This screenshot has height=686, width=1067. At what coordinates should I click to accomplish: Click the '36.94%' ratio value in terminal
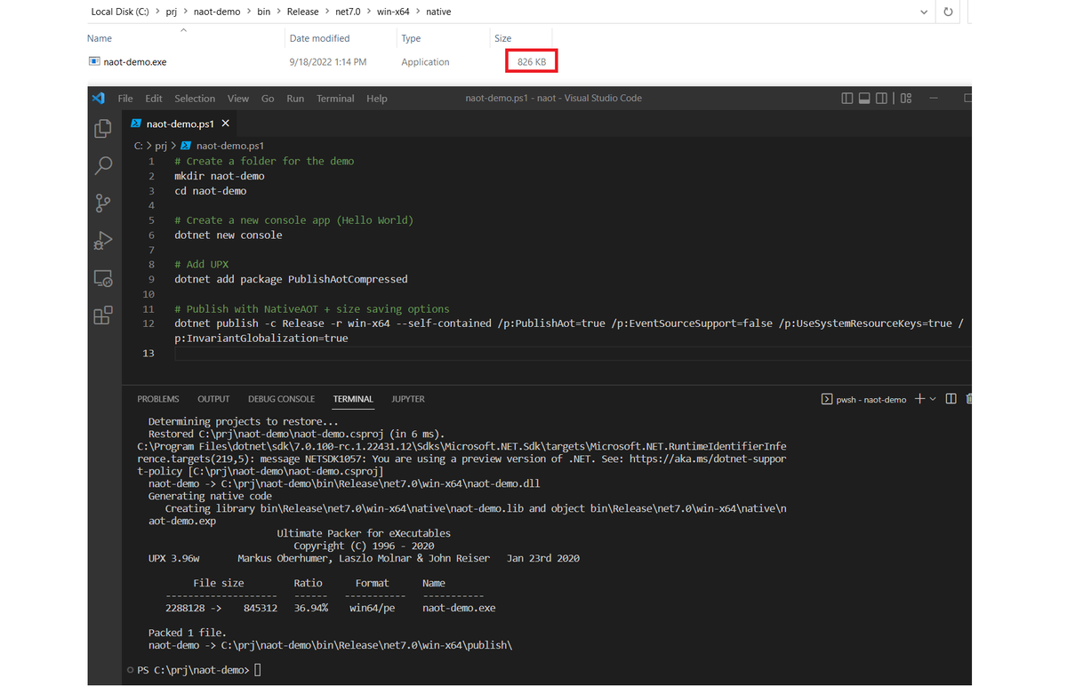click(311, 609)
